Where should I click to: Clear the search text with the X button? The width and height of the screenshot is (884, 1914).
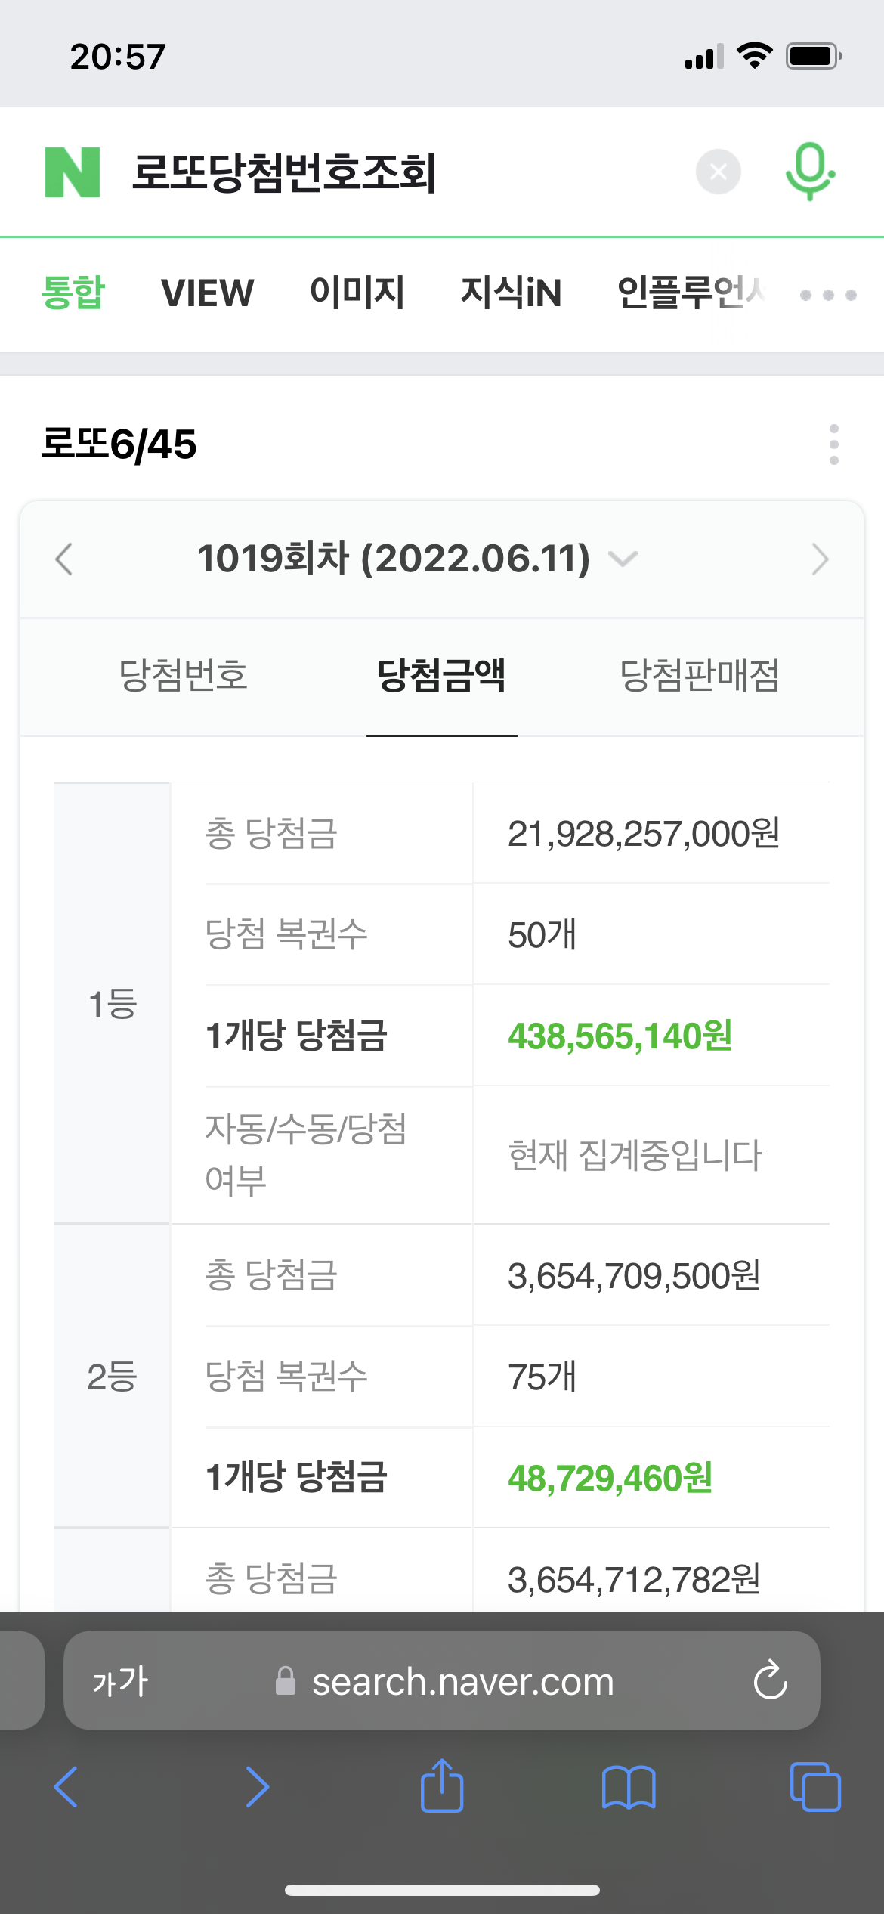[718, 172]
